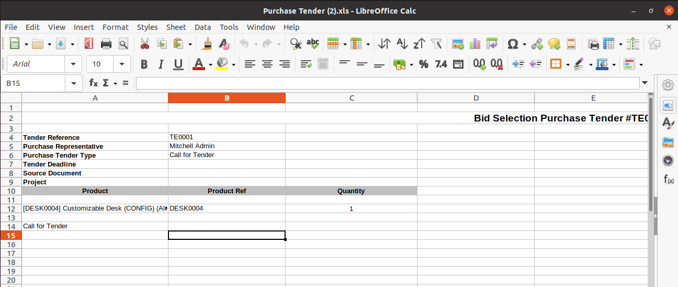
Task: Click the Paste clipboard icon
Action: point(178,43)
